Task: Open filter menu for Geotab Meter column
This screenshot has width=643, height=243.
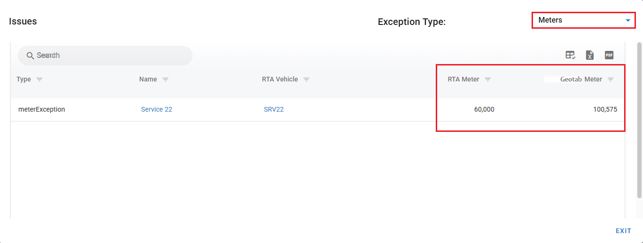Action: click(610, 80)
